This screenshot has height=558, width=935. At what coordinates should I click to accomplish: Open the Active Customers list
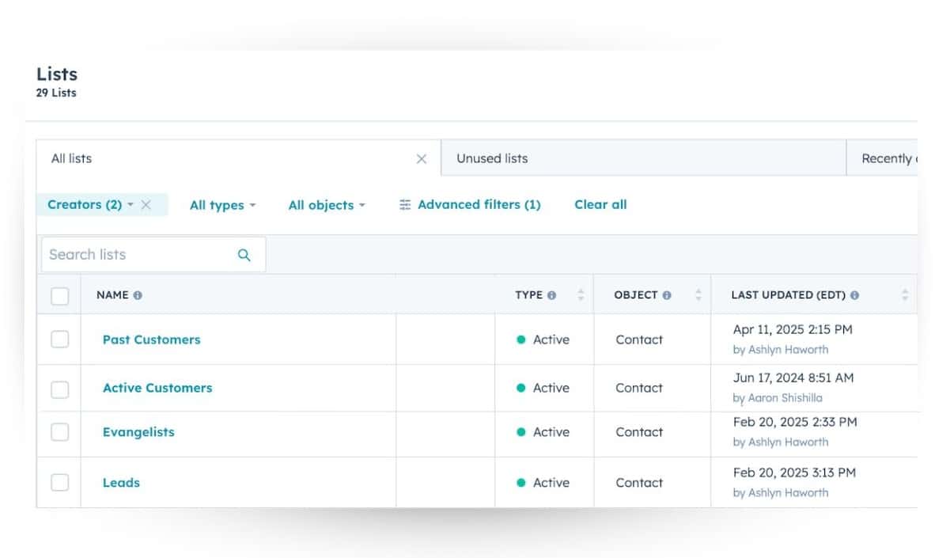pos(157,388)
